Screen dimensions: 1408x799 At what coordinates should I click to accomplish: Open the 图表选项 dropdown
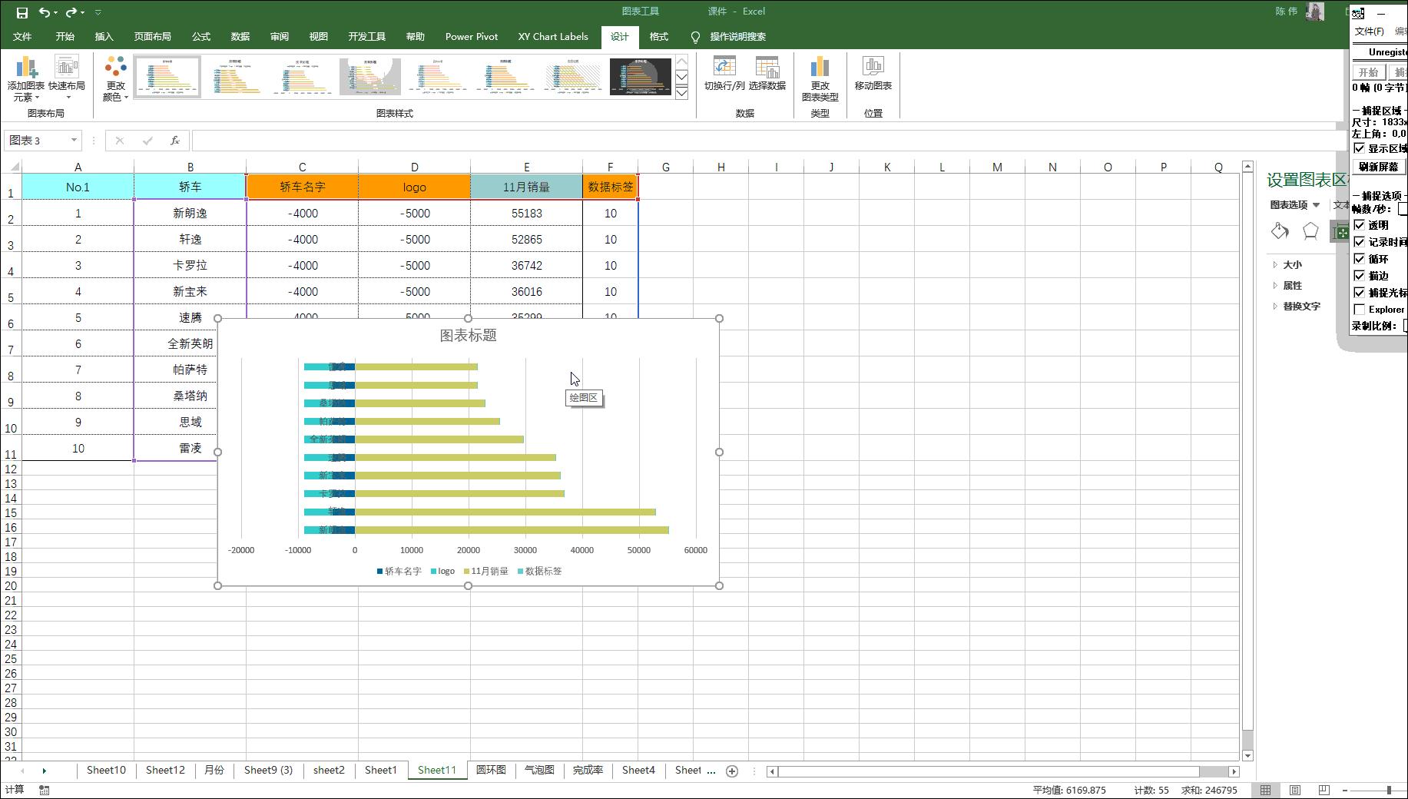pyautogui.click(x=1294, y=205)
